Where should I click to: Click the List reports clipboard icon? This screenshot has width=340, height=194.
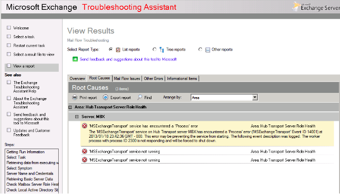pyautogui.click(x=118, y=50)
